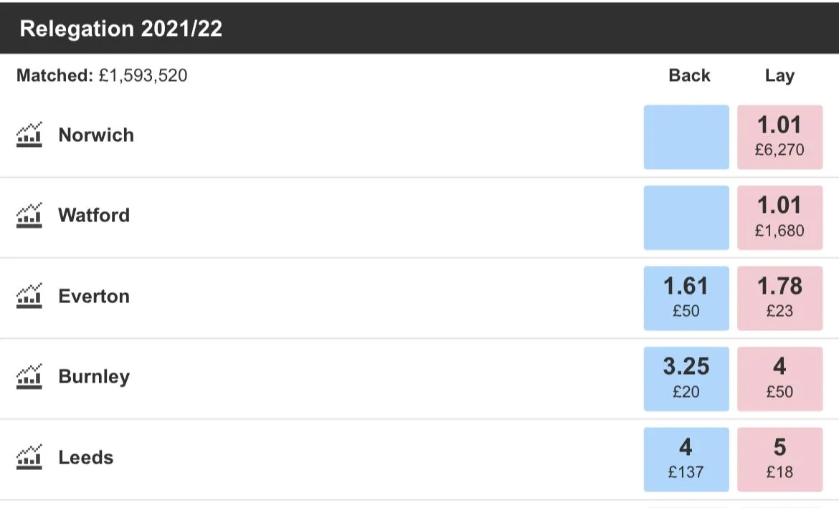Select the Burnley team name

(x=94, y=377)
